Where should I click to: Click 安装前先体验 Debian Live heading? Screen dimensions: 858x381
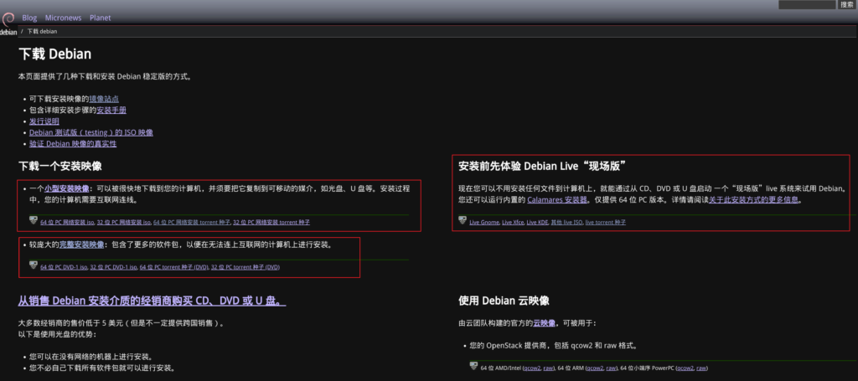[x=542, y=166]
